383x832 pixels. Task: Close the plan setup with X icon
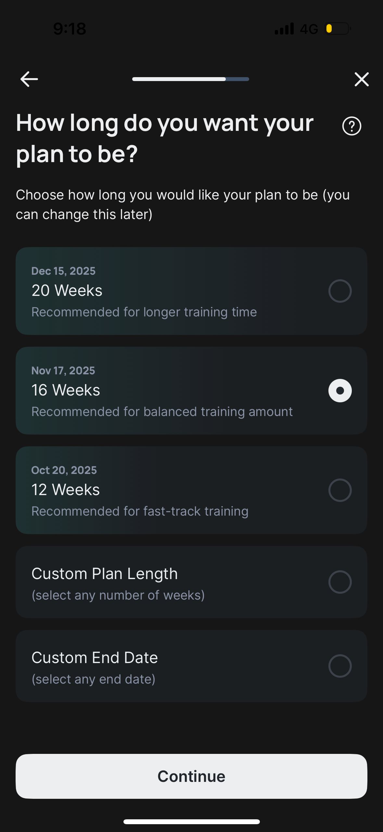tap(362, 79)
